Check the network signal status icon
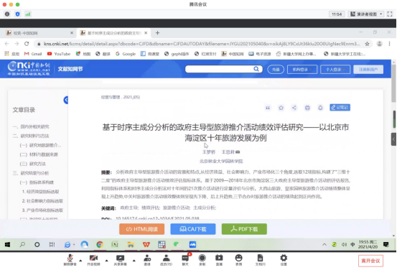This screenshot has height=270, width=397. click(28, 14)
